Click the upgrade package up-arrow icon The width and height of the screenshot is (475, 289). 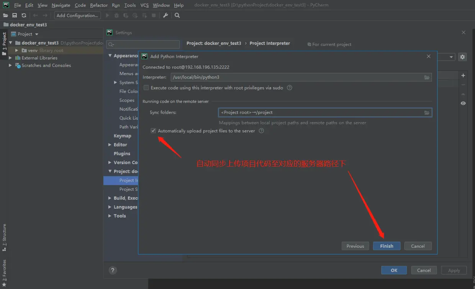pyautogui.click(x=463, y=94)
